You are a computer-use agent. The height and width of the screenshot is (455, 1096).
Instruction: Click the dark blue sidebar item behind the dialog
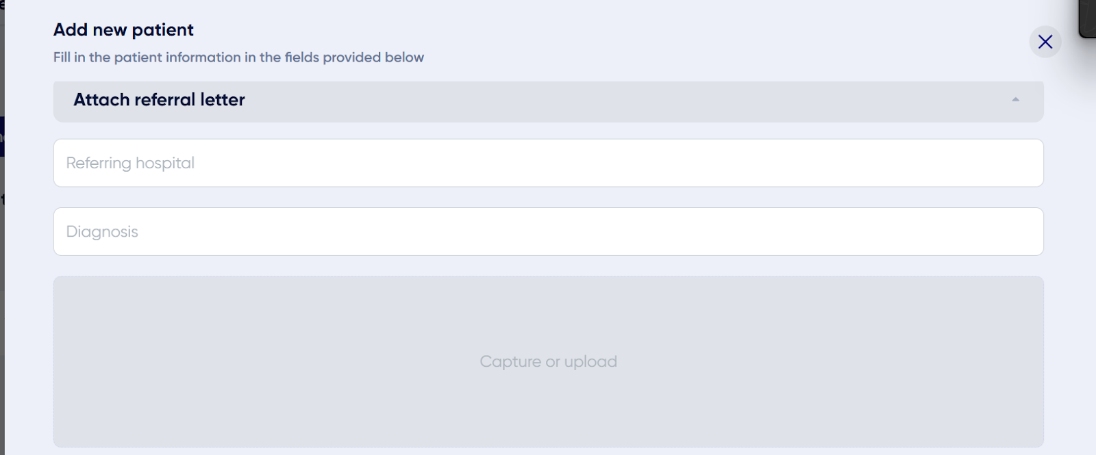(2, 136)
